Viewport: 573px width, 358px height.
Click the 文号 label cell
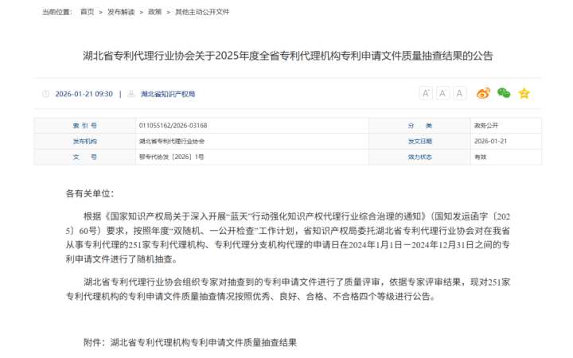85,157
